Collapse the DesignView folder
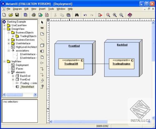The width and height of the screenshot is (156, 129). point(4,29)
